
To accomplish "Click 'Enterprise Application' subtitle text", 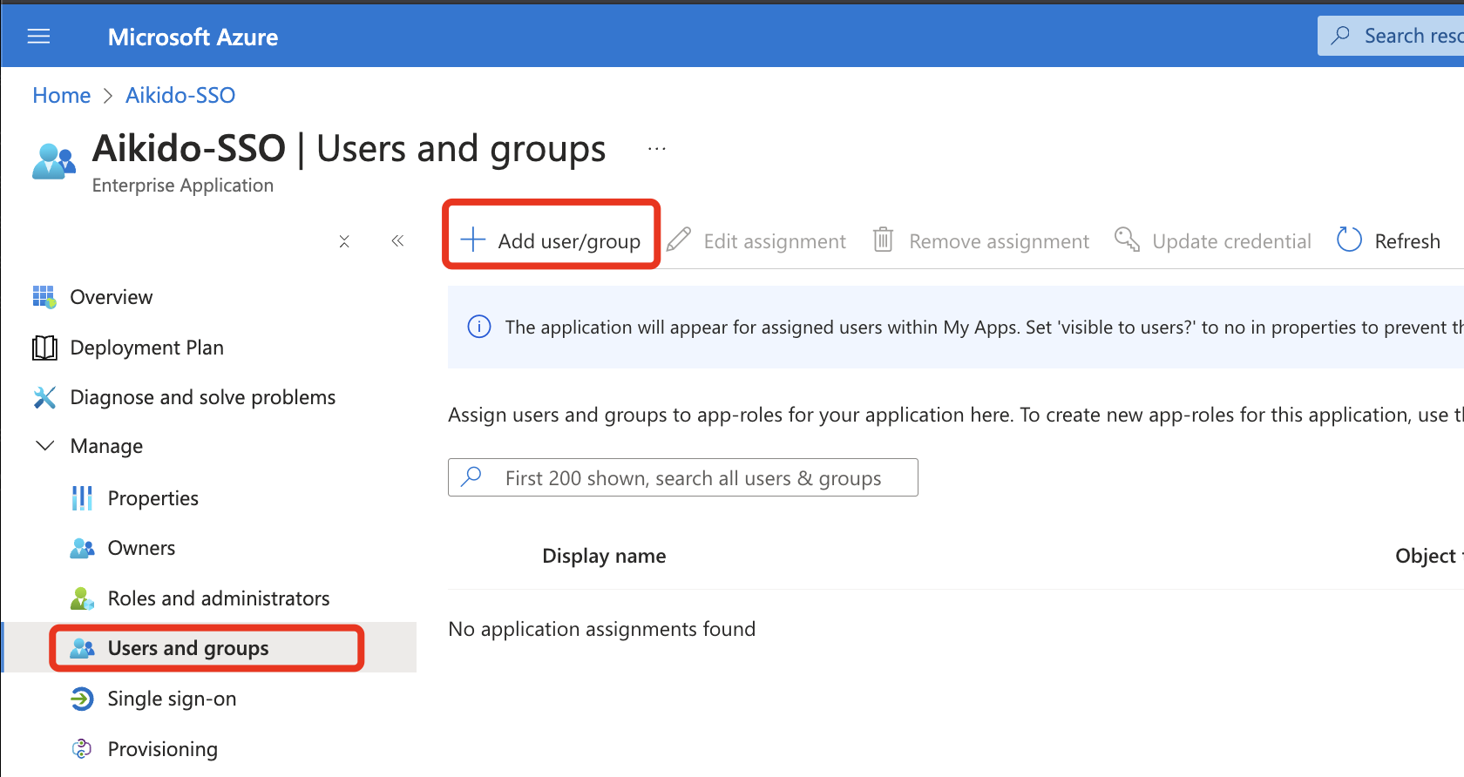I will (x=183, y=186).
